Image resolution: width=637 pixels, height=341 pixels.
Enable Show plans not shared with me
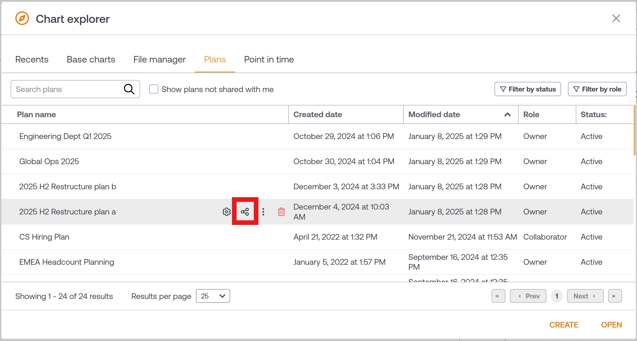[154, 89]
